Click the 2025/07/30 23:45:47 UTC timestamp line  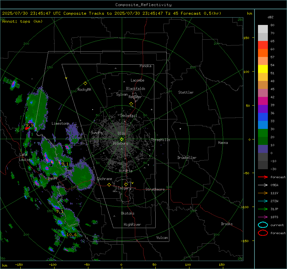[x=112, y=13]
